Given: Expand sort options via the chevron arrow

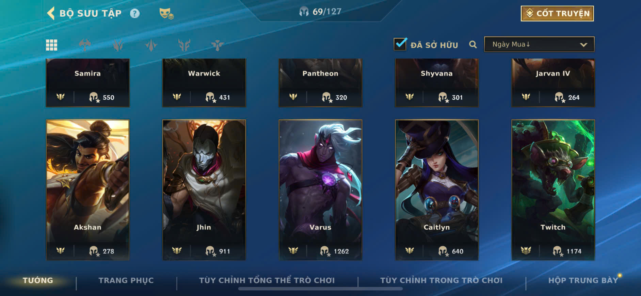Looking at the screenshot, I should click(583, 45).
